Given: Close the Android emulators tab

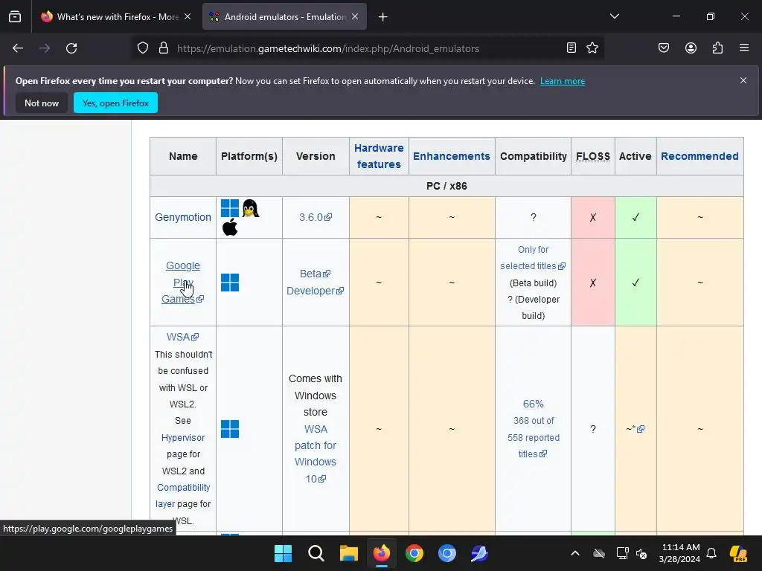Looking at the screenshot, I should point(355,16).
